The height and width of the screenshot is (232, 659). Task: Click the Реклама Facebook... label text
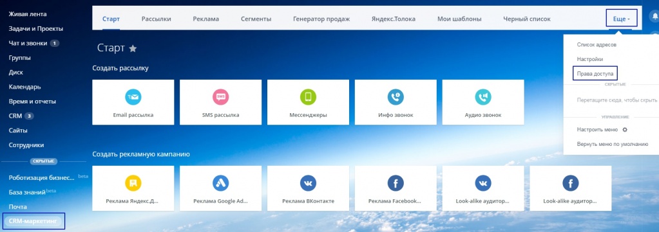click(395, 201)
